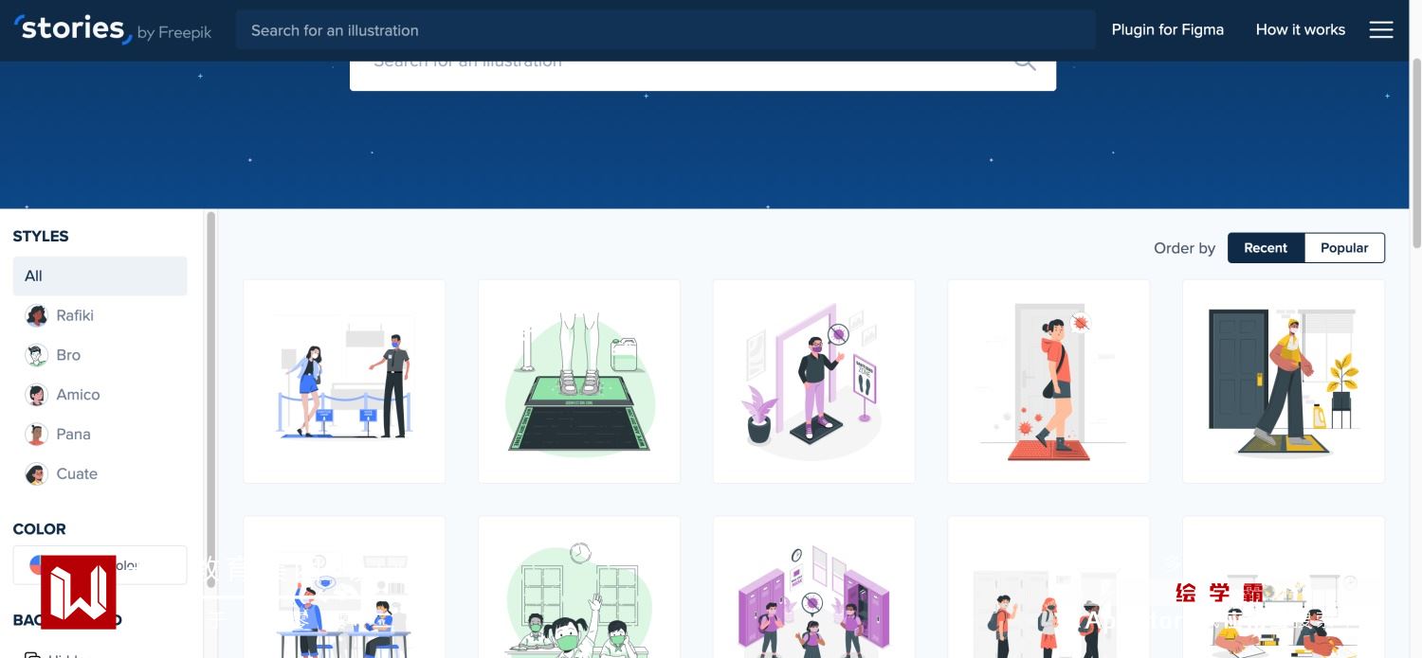
Task: Select the Cuate style avatar icon
Action: (x=37, y=474)
